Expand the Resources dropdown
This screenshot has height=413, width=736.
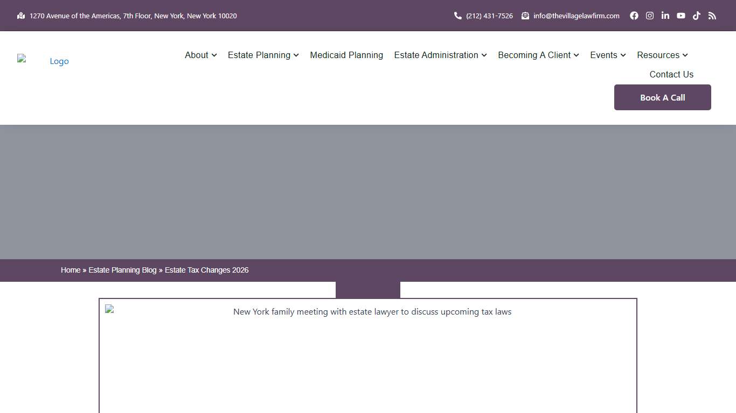(x=662, y=55)
